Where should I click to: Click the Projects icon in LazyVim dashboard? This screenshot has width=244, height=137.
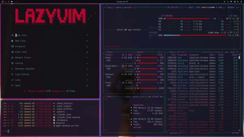(12, 46)
